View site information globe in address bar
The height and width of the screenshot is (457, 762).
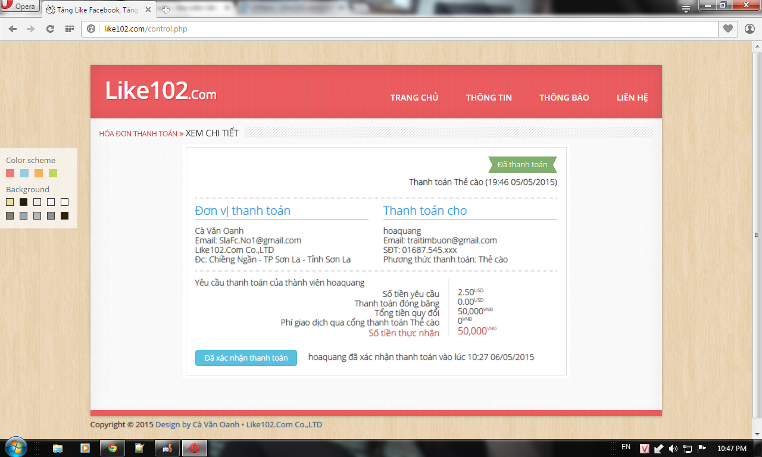coord(91,29)
